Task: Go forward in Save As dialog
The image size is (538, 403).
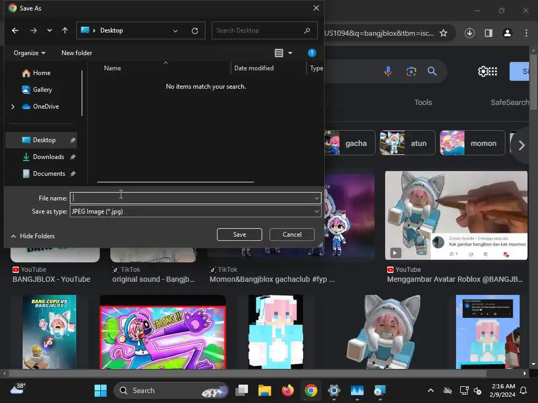Action: (x=33, y=30)
